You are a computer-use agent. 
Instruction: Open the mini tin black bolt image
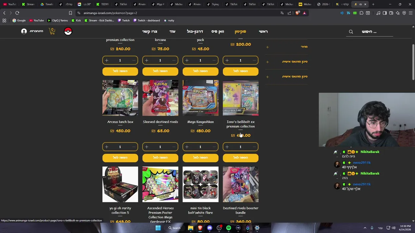(200, 184)
